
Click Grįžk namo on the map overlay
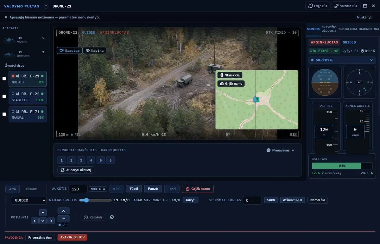pos(231,84)
